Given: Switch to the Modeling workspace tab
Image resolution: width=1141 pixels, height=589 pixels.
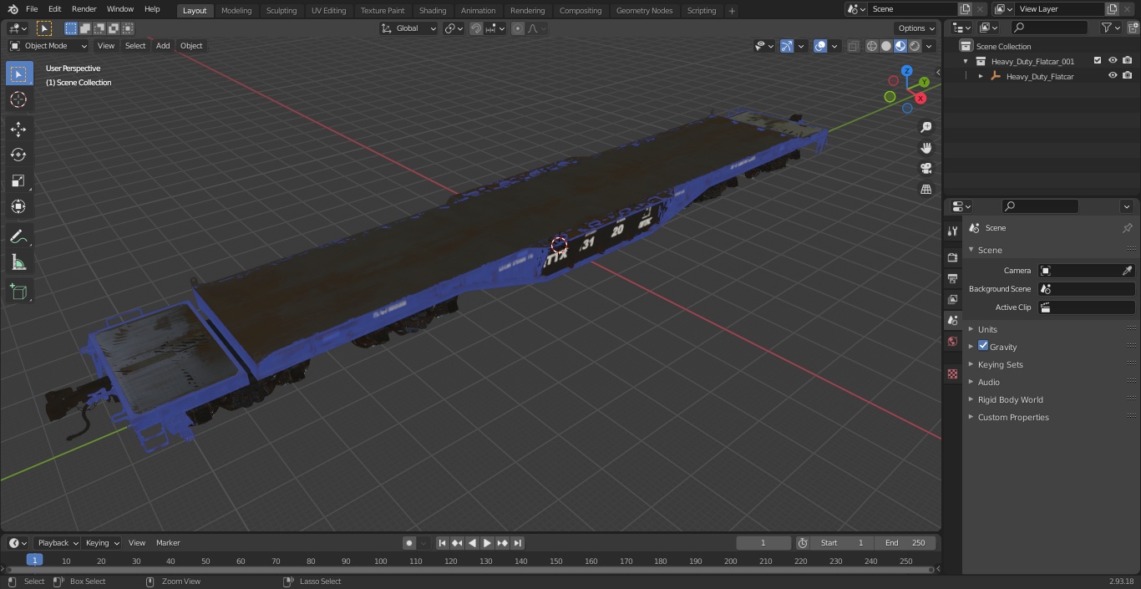Looking at the screenshot, I should pyautogui.click(x=236, y=10).
